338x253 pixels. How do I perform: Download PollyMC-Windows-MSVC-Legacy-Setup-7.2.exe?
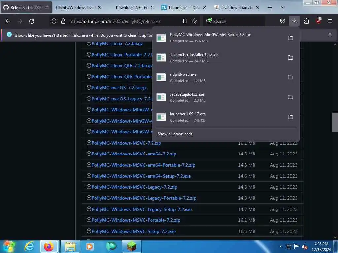point(142,209)
